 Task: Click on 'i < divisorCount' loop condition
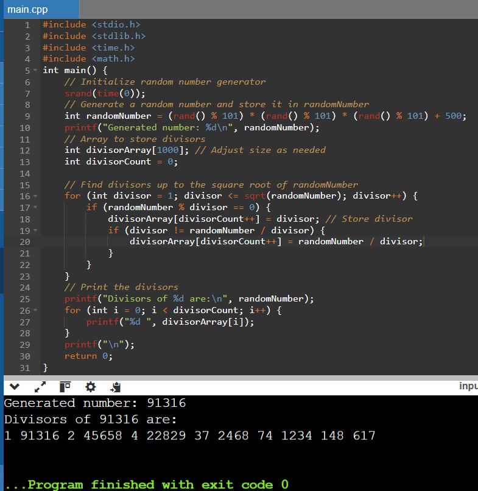coord(197,310)
